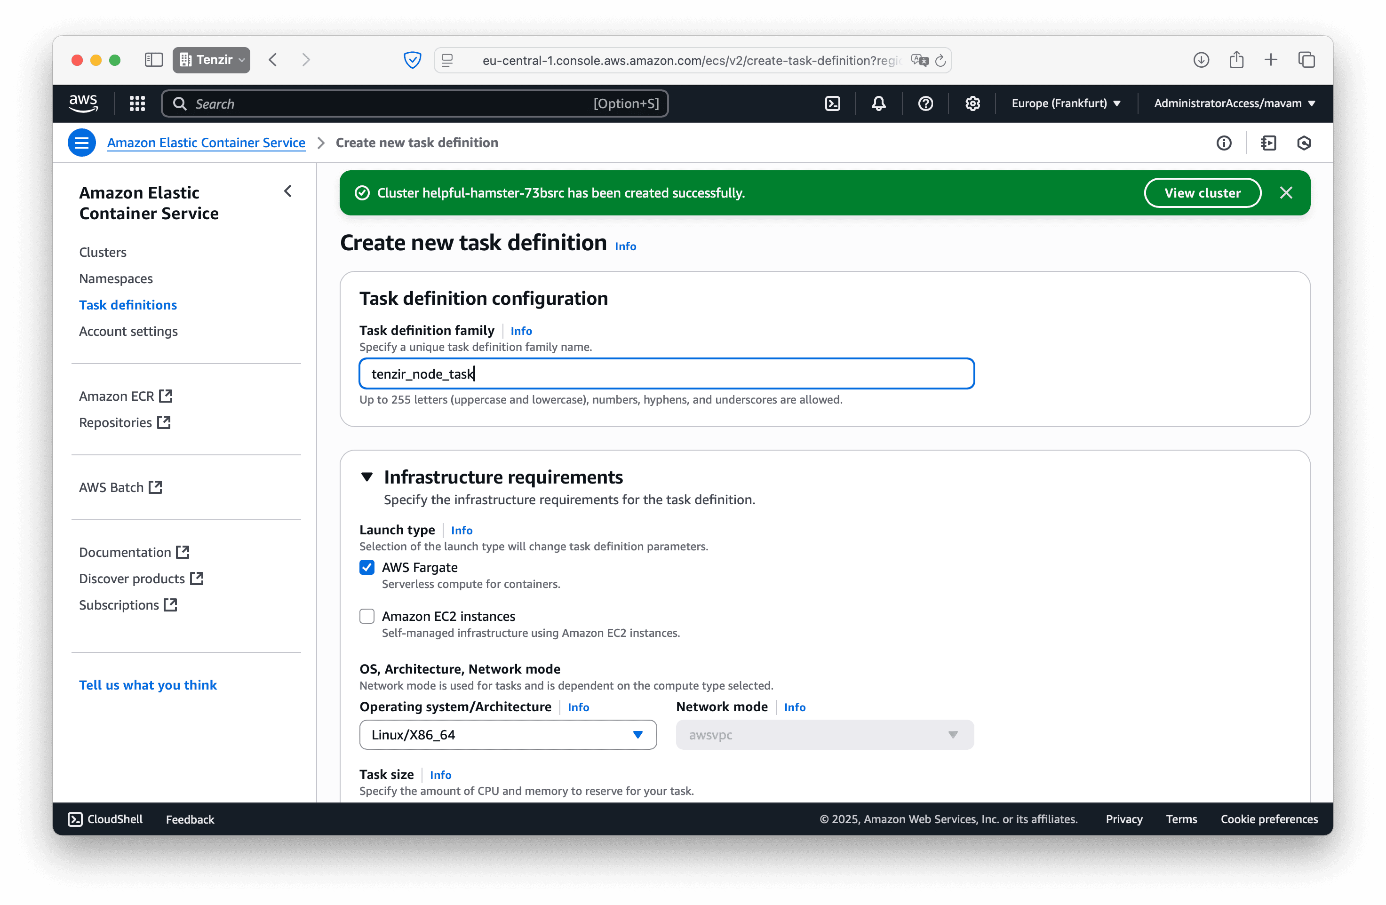Viewport: 1386px width, 905px height.
Task: Open the Europe (Frankfurt) region selector
Action: [1066, 103]
